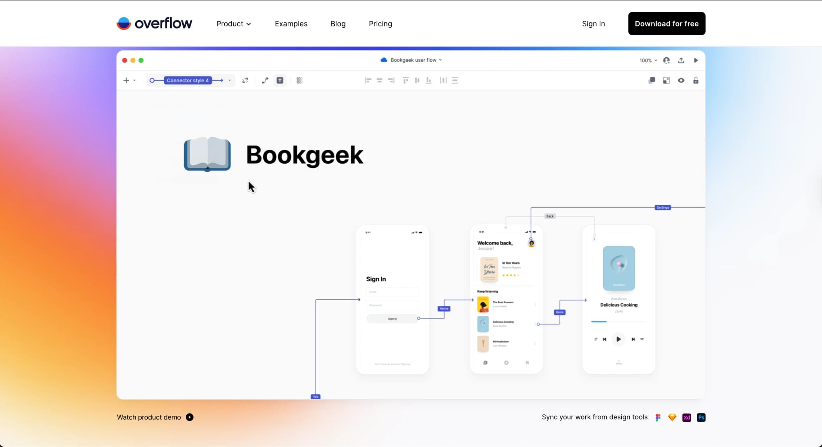Select The Best Answers list item
The image size is (822, 447).
pos(506,305)
